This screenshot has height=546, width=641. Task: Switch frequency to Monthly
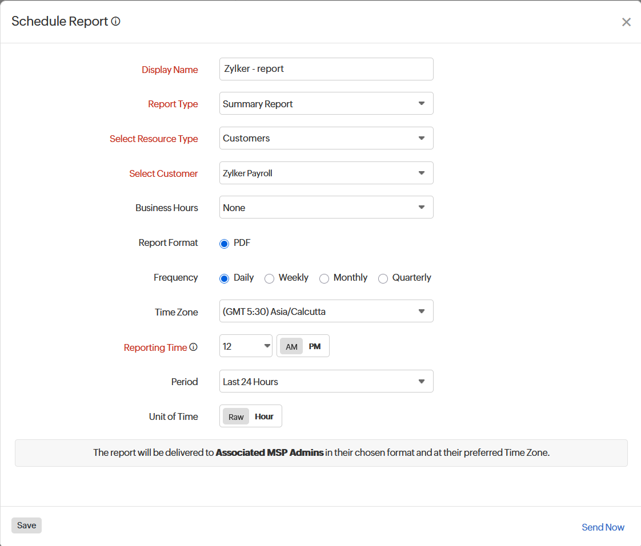pyautogui.click(x=324, y=278)
